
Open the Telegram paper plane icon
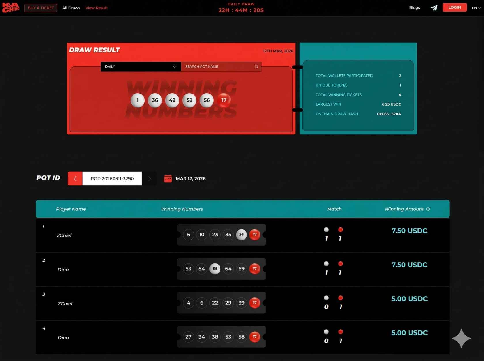[x=434, y=8]
